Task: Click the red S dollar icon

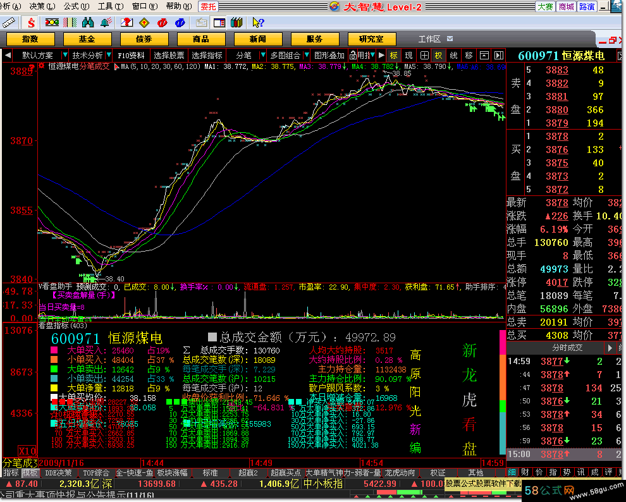Action: [x=31, y=23]
